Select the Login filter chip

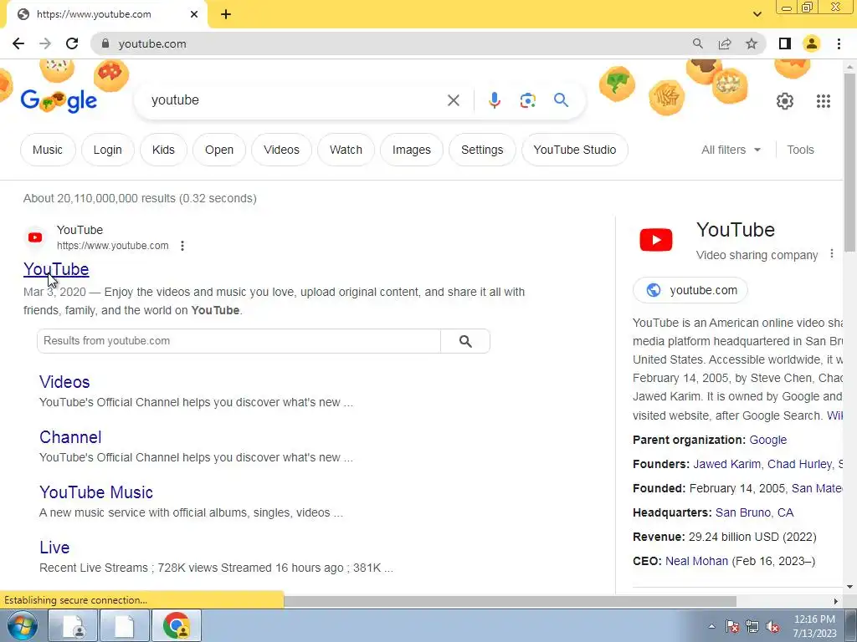[108, 150]
